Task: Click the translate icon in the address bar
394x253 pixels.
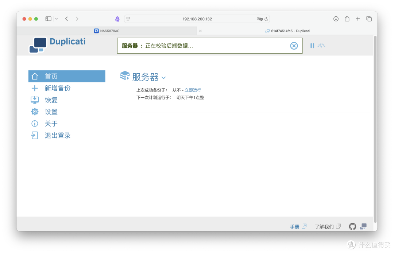Action: click(260, 19)
